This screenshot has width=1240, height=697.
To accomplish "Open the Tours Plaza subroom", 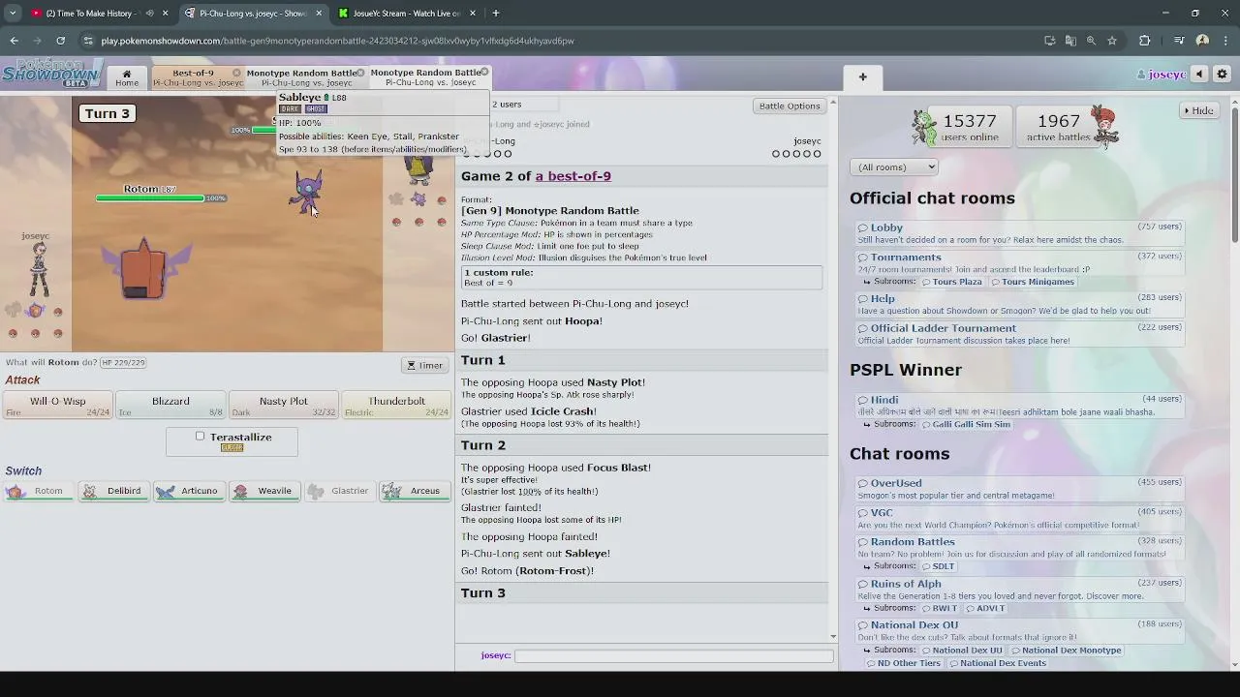I will pos(950,282).
